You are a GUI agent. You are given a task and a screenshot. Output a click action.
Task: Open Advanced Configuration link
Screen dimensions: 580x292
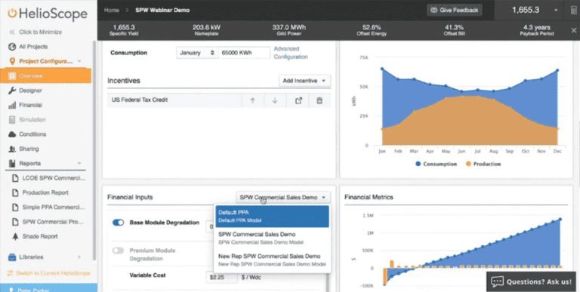tap(291, 53)
